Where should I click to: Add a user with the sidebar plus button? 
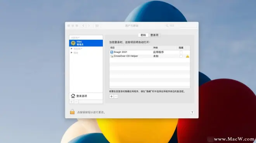pyautogui.click(x=71, y=102)
